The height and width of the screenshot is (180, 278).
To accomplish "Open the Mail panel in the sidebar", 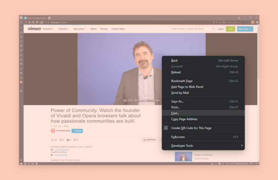I will coord(21,60).
